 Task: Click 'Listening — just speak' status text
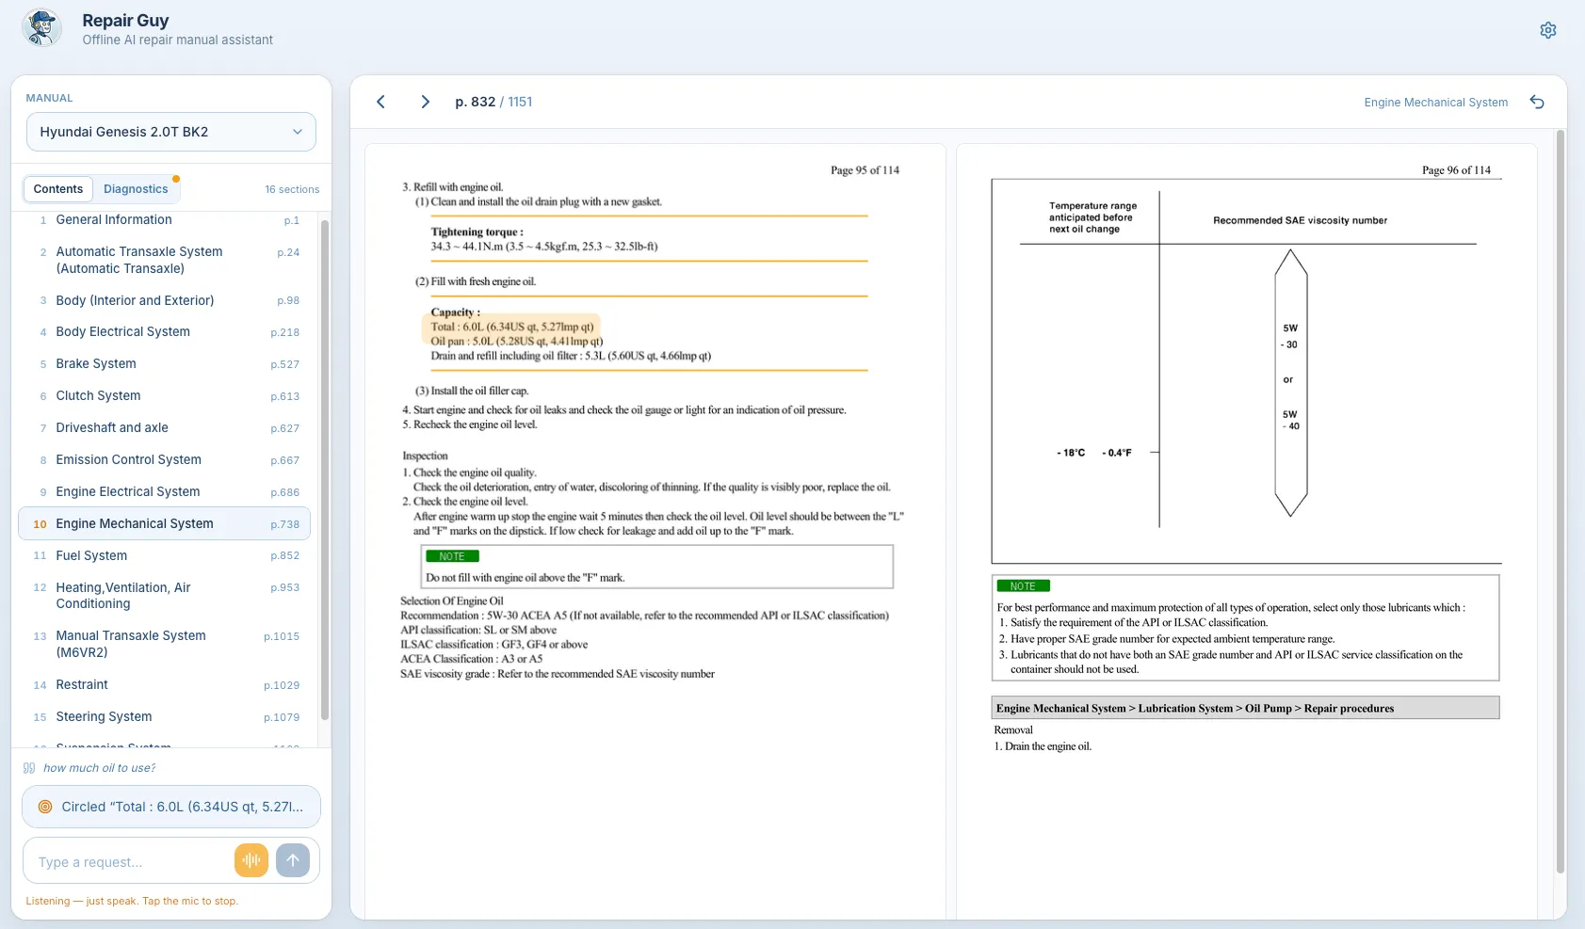[x=132, y=901]
